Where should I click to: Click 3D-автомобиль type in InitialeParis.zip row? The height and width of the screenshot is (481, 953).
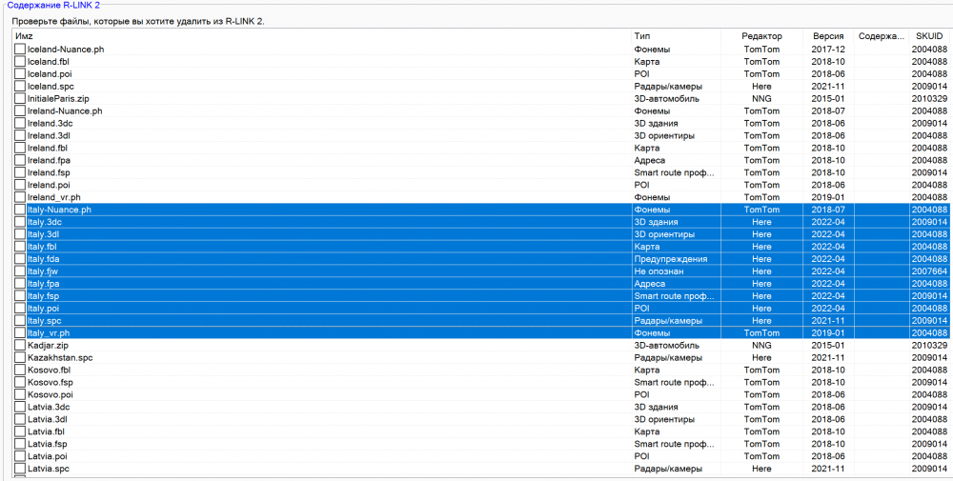point(666,98)
